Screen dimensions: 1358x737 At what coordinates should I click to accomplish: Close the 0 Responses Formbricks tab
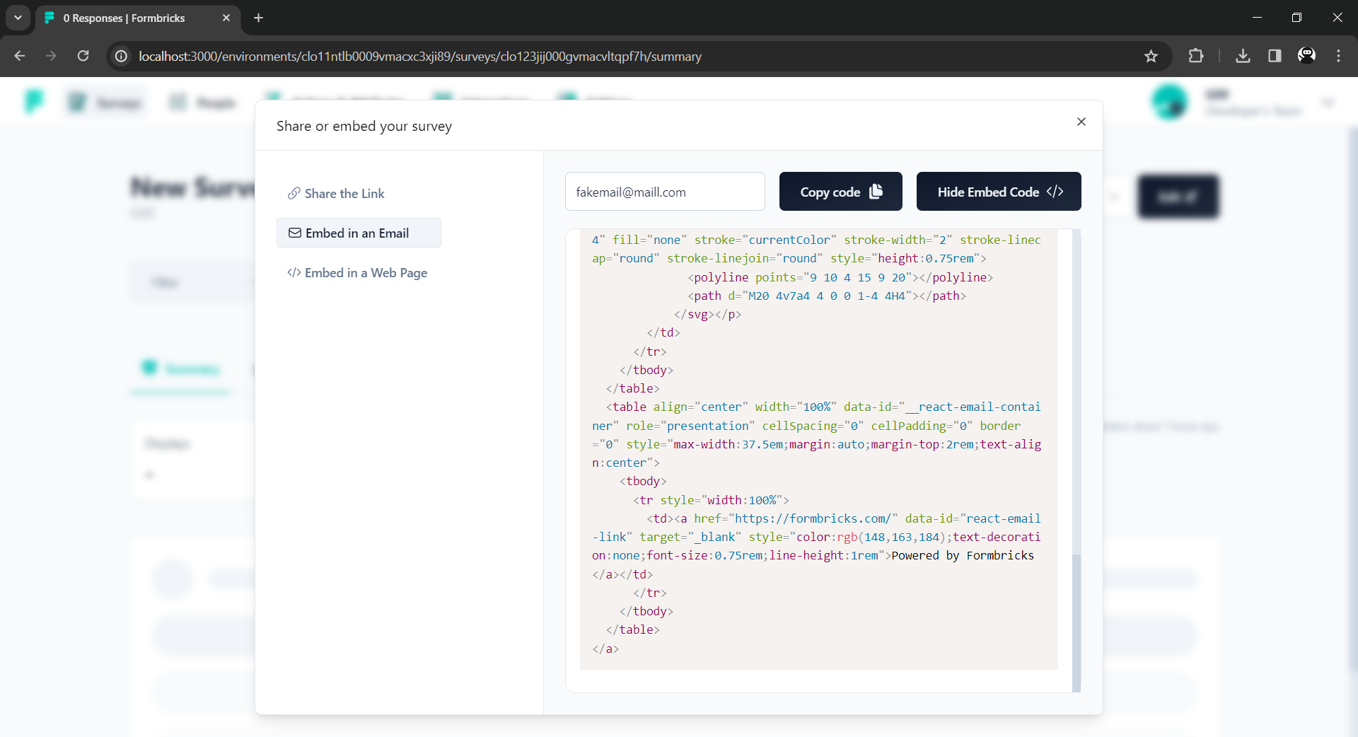[226, 18]
